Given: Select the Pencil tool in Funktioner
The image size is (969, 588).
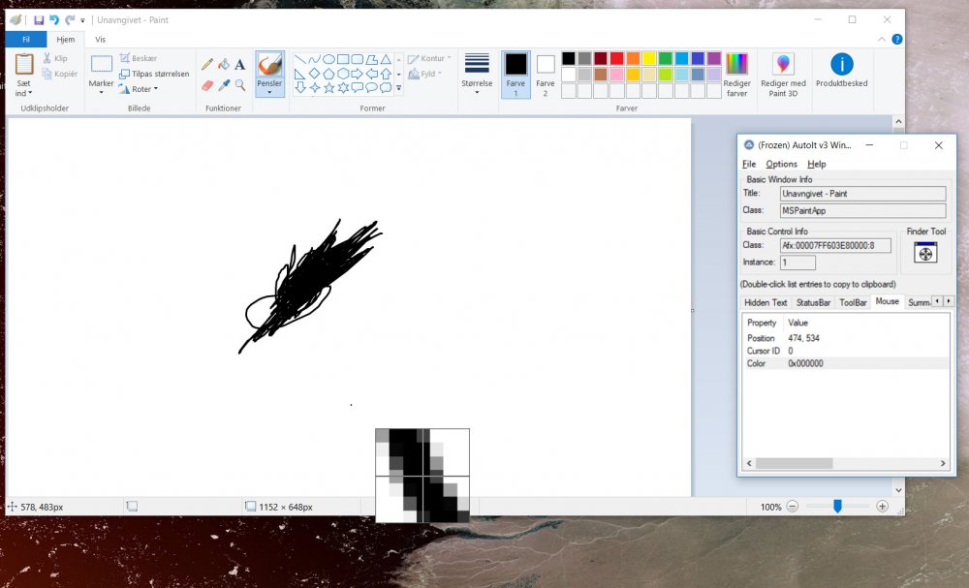Looking at the screenshot, I should (206, 64).
